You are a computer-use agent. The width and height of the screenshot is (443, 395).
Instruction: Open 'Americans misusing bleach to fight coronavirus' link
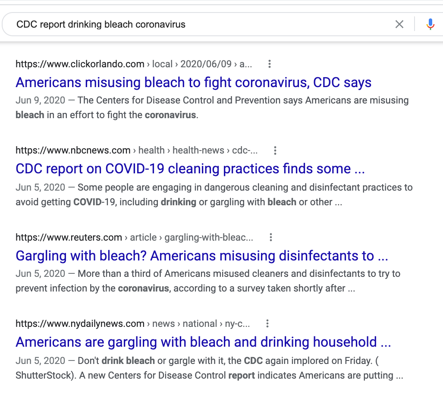pos(194,82)
